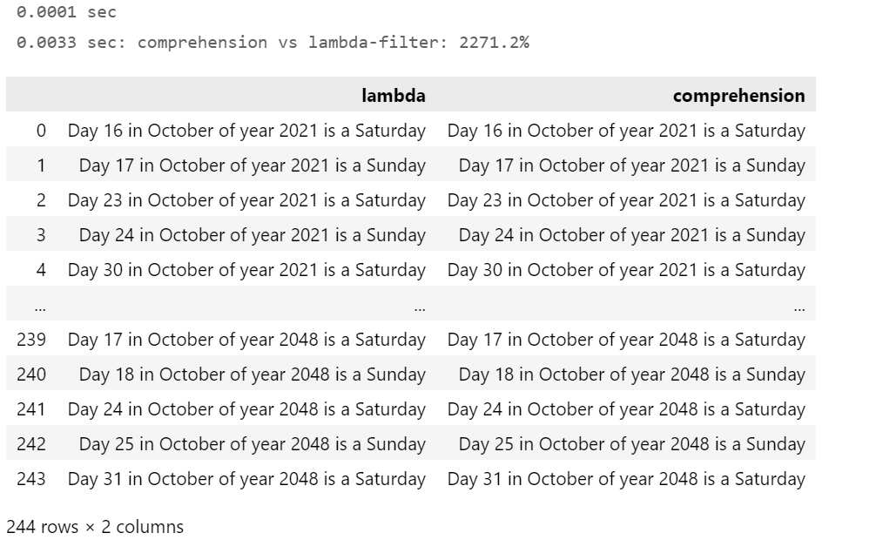Click row index 240 label
Viewport: 876px width, 560px height.
(31, 374)
